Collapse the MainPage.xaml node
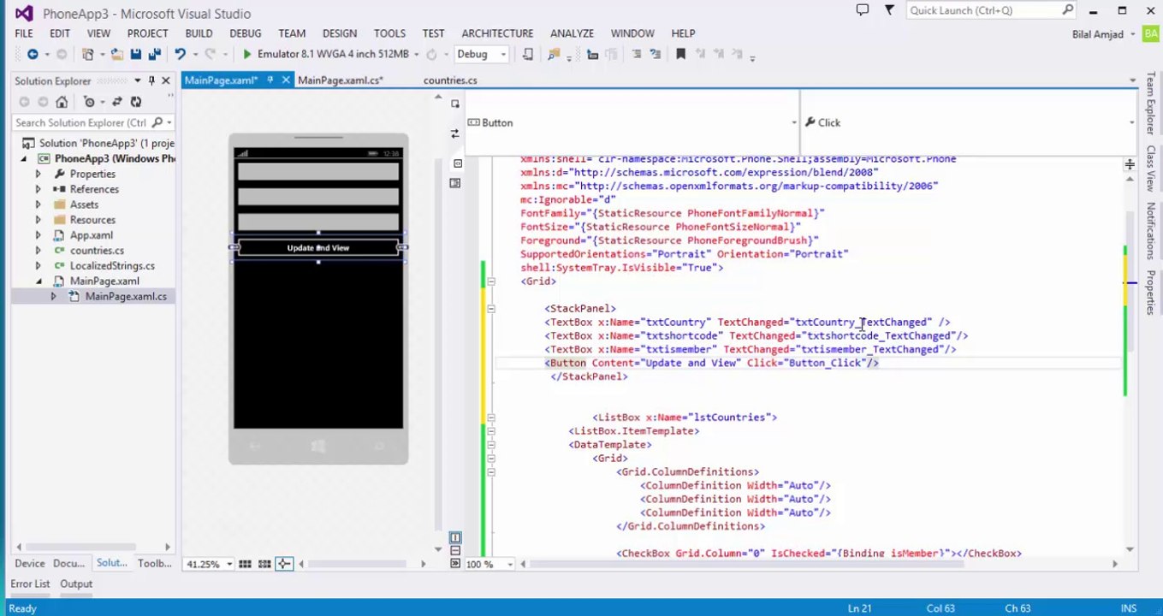Image resolution: width=1163 pixels, height=616 pixels. pyautogui.click(x=39, y=281)
